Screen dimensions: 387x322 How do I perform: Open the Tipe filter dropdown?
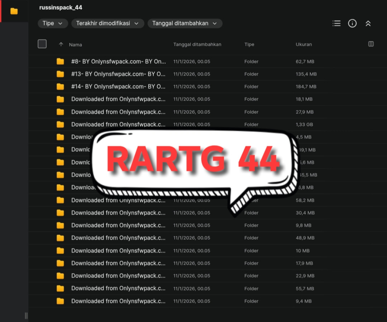click(x=53, y=23)
